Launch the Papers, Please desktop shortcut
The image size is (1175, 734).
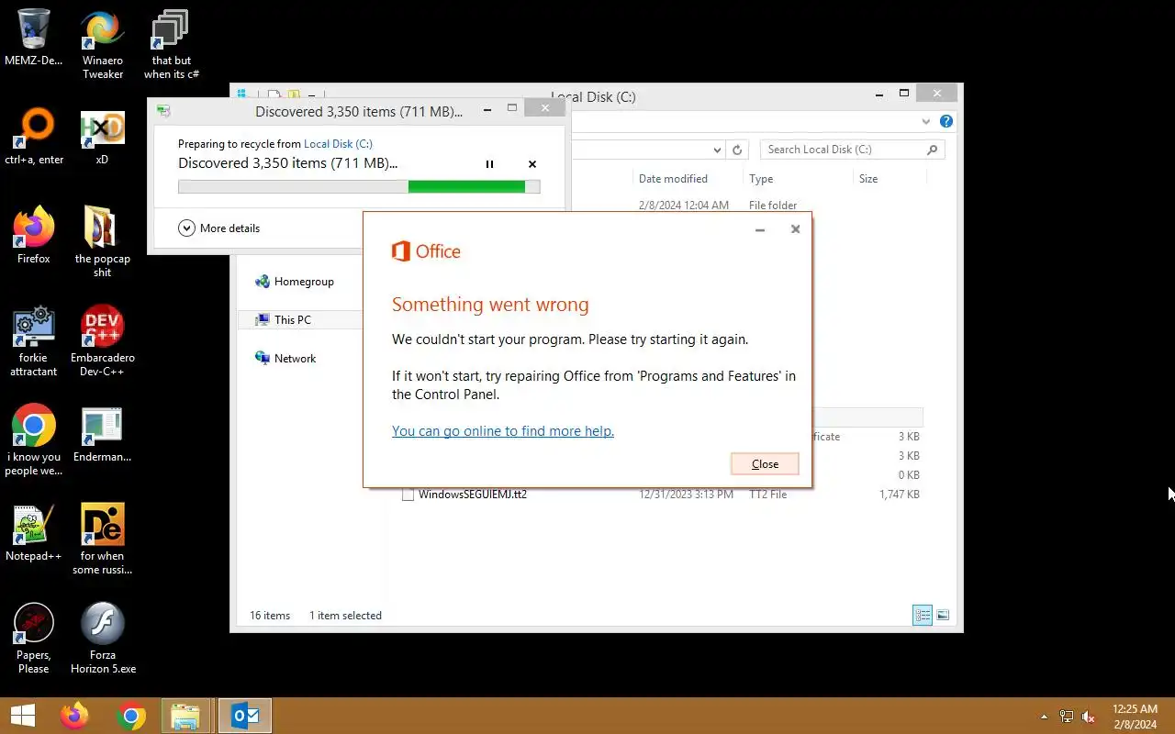[x=34, y=639]
